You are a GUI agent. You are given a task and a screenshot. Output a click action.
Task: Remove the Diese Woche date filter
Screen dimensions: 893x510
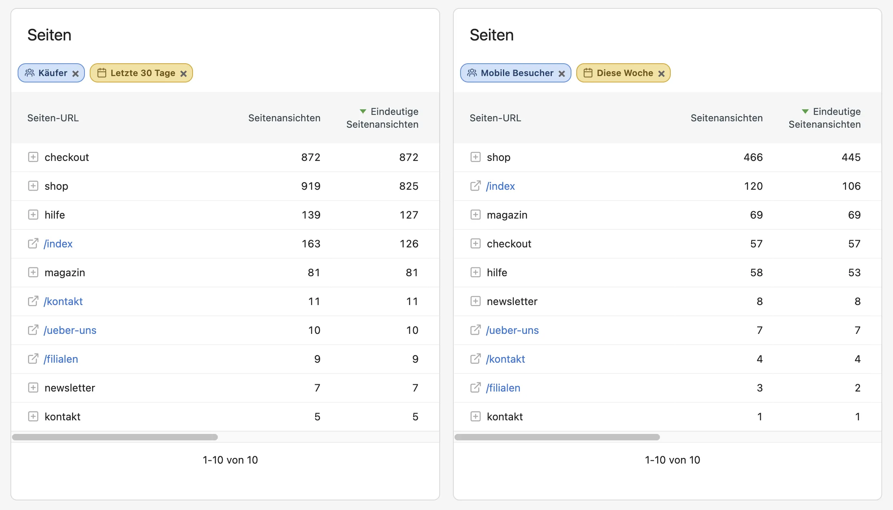(662, 74)
